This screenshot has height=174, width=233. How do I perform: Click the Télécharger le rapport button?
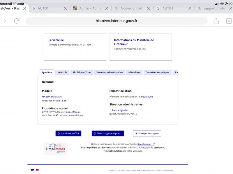108,133
